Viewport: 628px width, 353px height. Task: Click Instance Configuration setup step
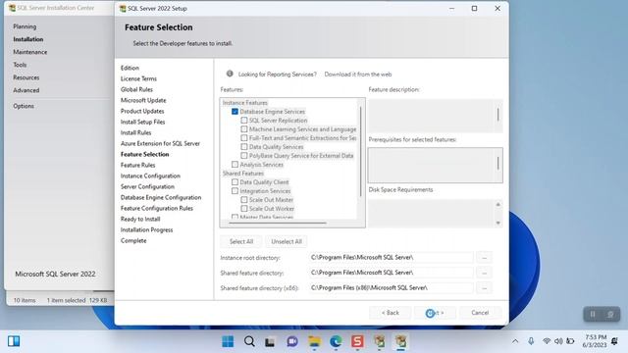(150, 176)
